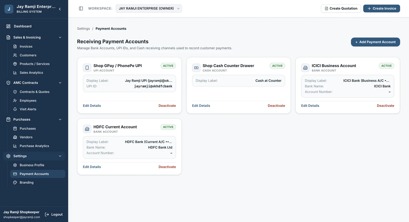Viewport: 409px width, 222px height.
Task: Click the Employees person icon
Action: coord(15,101)
